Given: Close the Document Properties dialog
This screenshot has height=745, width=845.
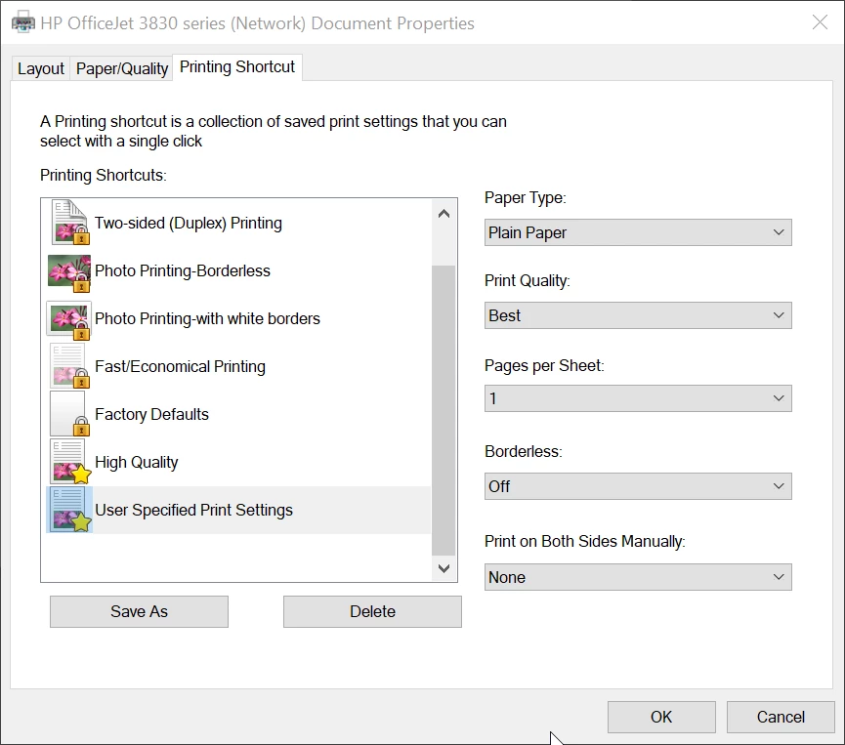Looking at the screenshot, I should [x=820, y=22].
